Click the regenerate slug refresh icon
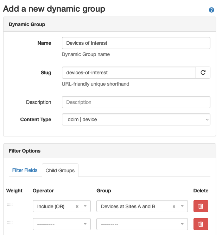Screen dimensions: 222x235 pos(203,73)
